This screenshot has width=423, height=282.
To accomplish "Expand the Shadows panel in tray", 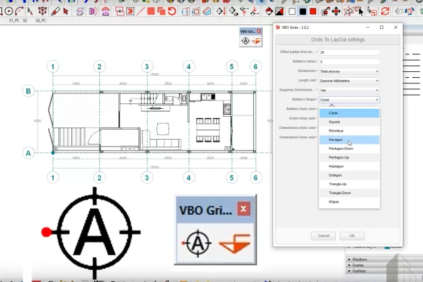I will (360, 259).
